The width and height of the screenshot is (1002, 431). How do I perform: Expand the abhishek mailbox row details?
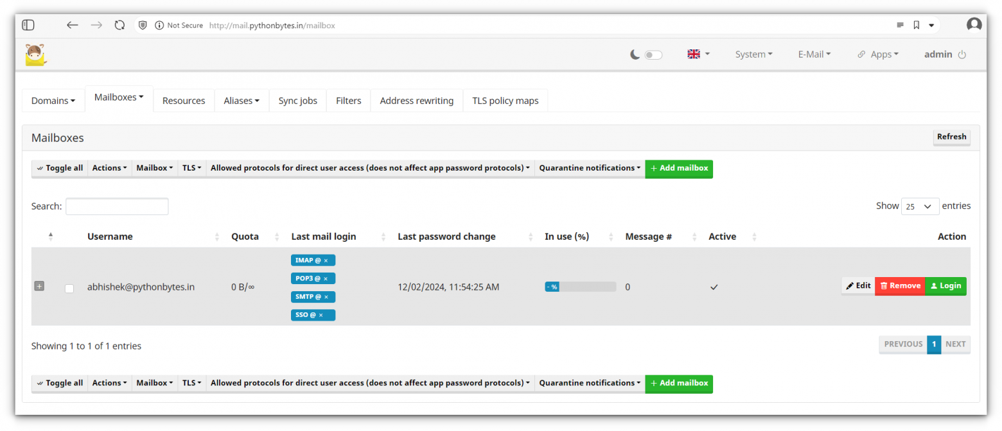pos(39,286)
